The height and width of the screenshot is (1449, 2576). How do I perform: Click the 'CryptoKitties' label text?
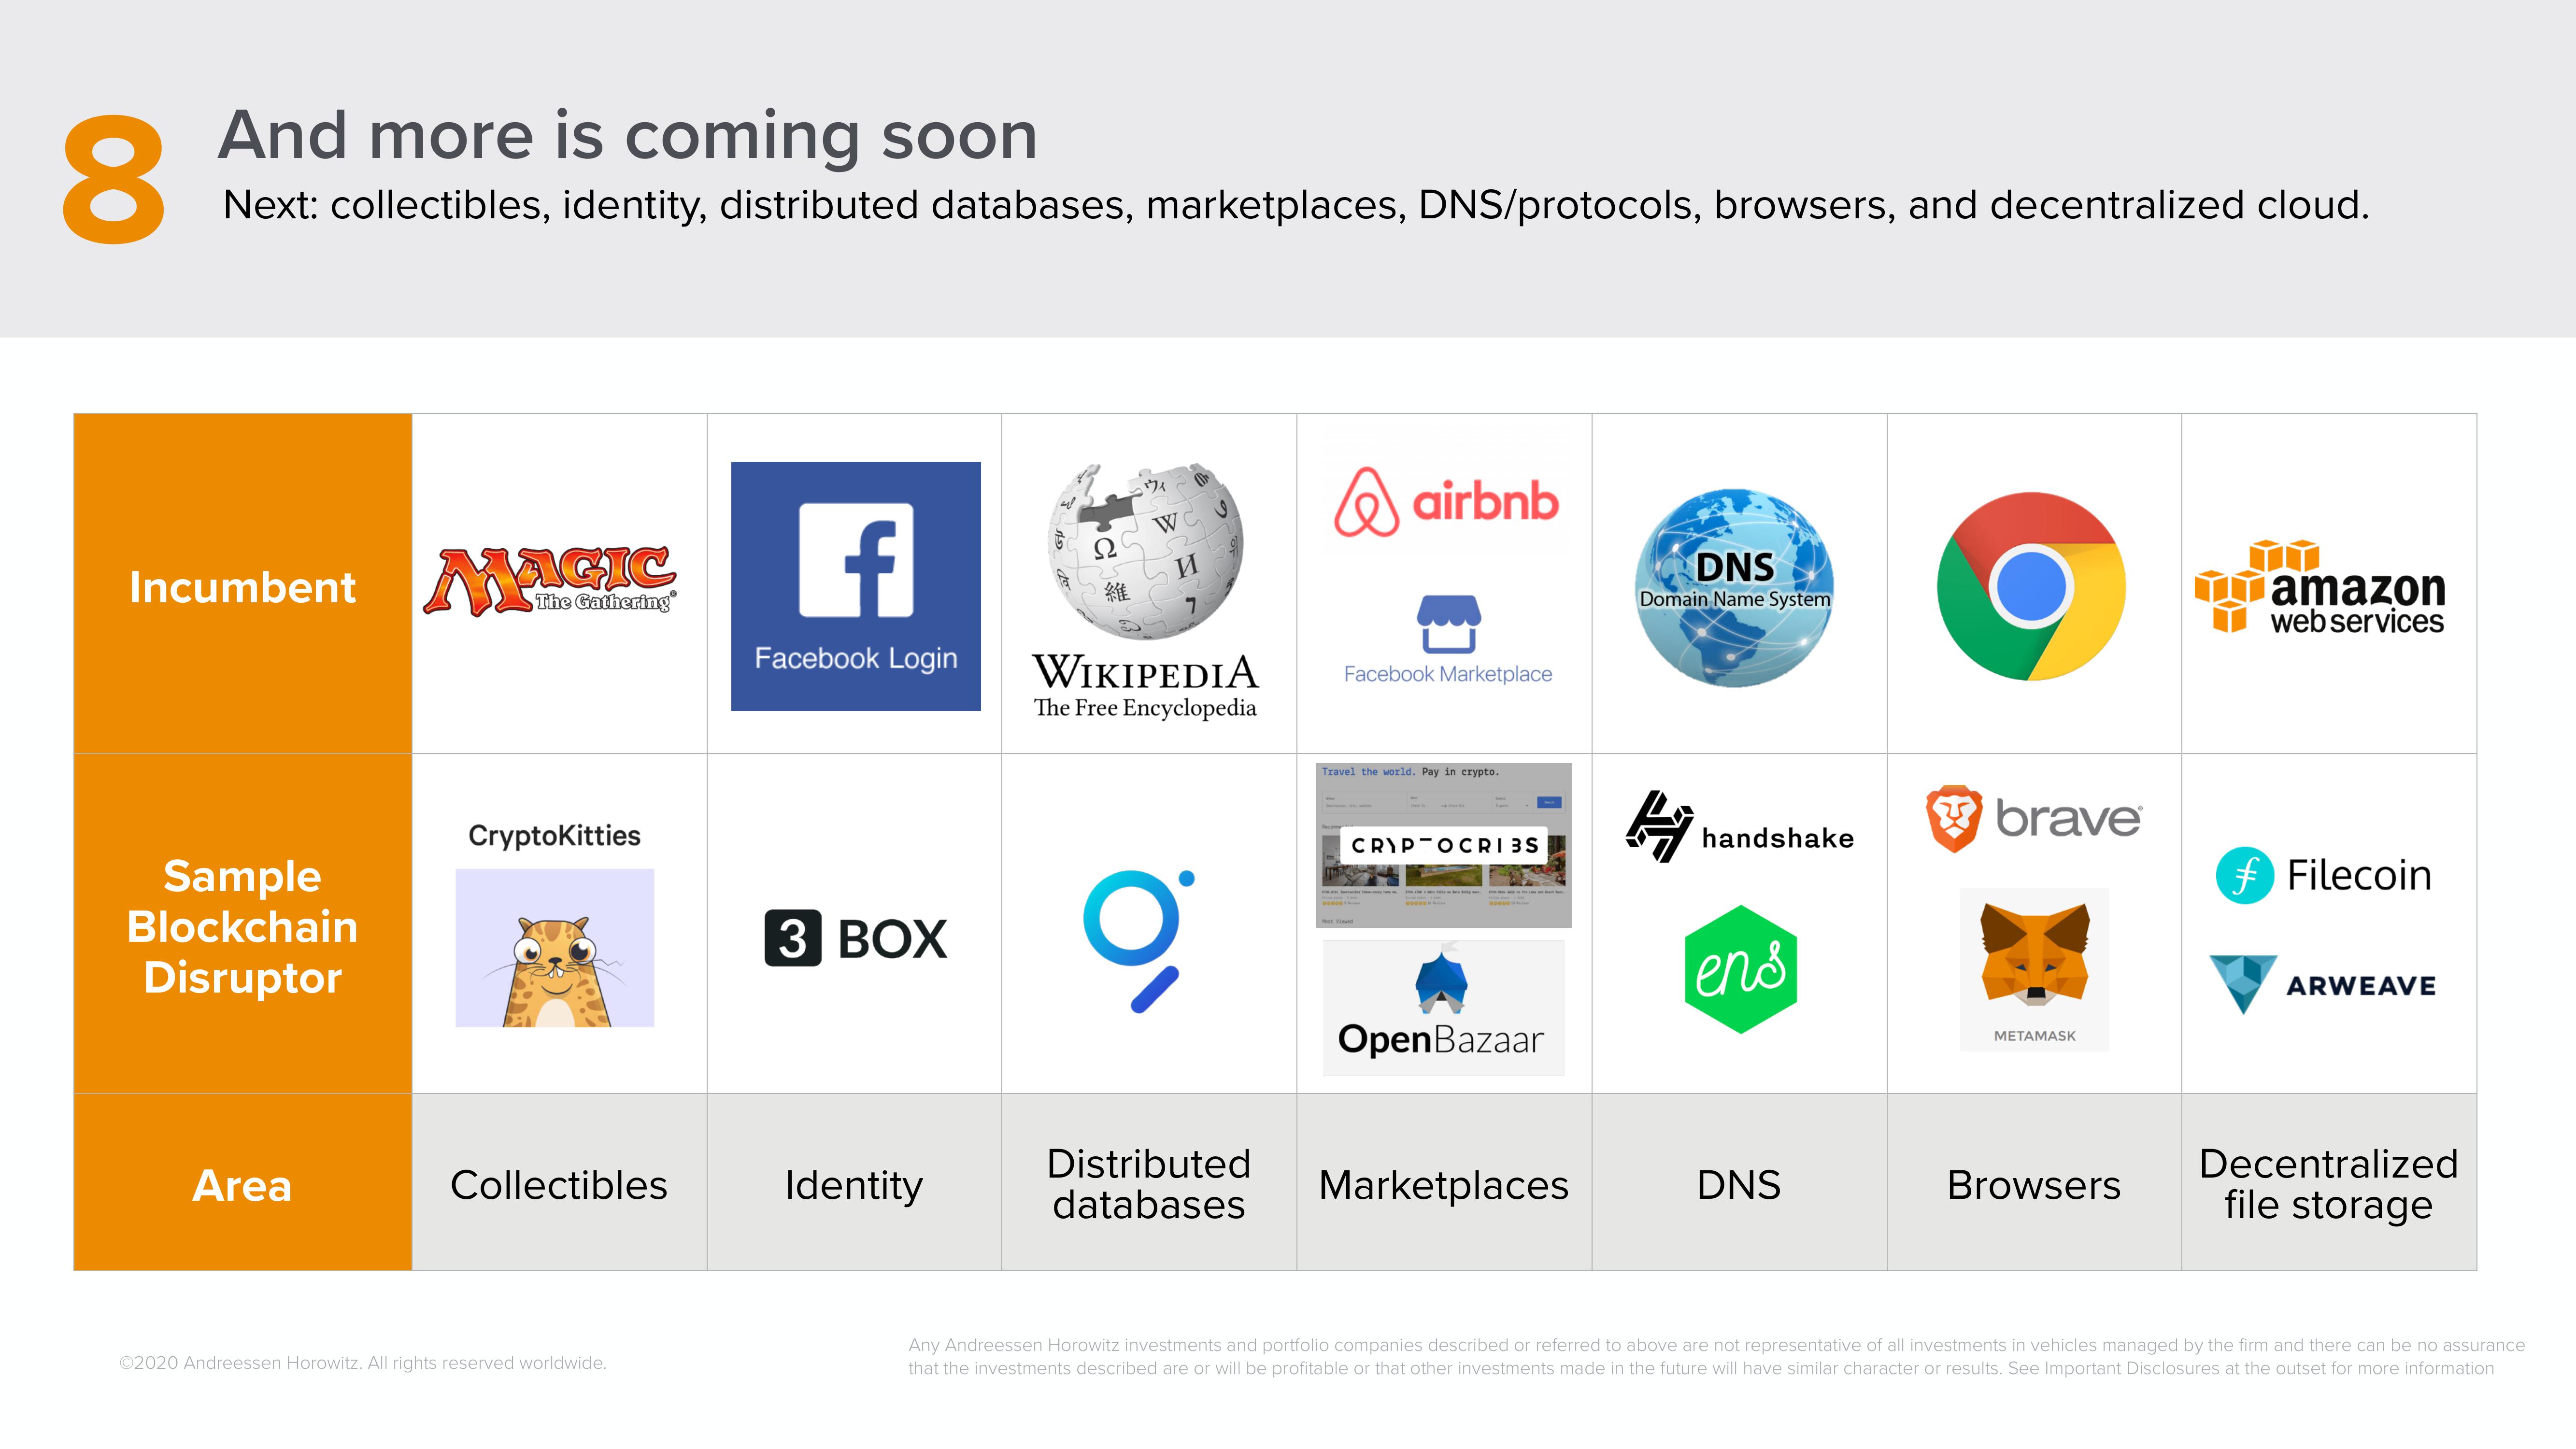click(x=555, y=836)
